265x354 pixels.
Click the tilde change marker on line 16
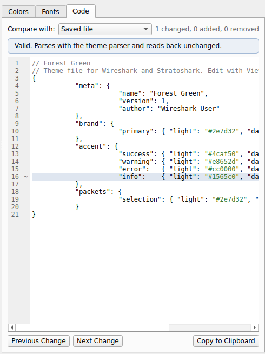click(26, 177)
